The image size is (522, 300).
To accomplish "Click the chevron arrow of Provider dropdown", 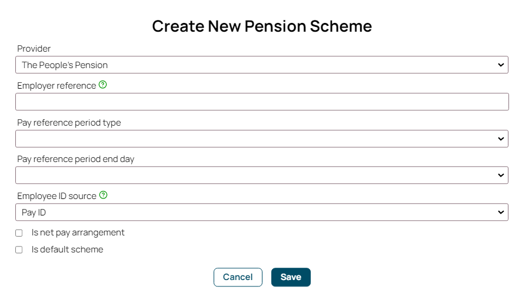I will (x=501, y=65).
